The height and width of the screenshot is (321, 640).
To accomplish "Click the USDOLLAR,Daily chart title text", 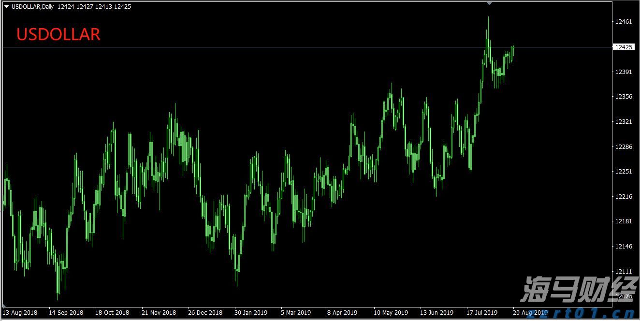I will coord(32,7).
